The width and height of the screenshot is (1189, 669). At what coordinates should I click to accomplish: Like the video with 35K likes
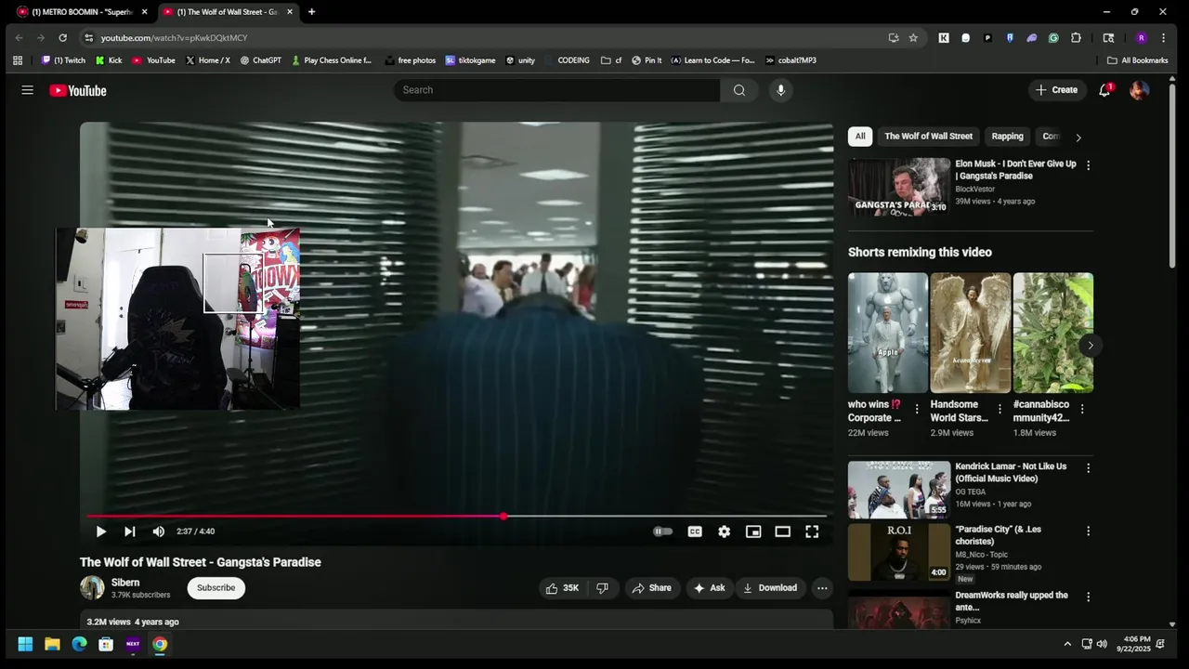click(x=563, y=588)
